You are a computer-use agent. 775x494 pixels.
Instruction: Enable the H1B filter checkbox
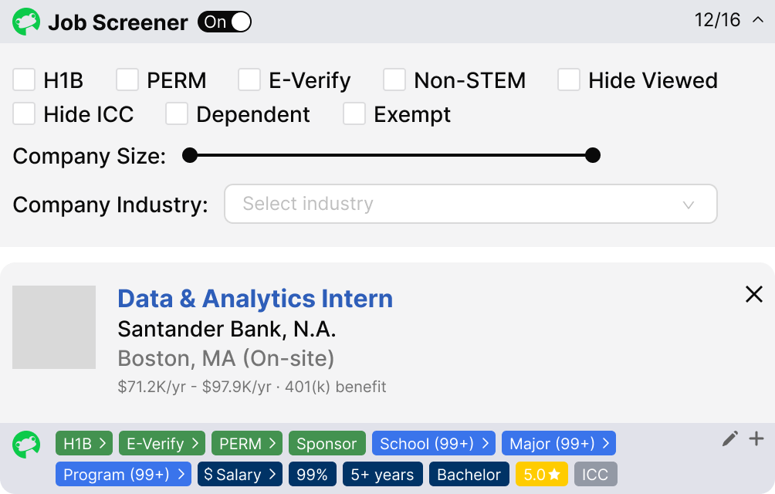[23, 80]
